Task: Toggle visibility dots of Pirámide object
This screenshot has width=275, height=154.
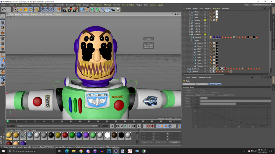Action: (x=207, y=66)
